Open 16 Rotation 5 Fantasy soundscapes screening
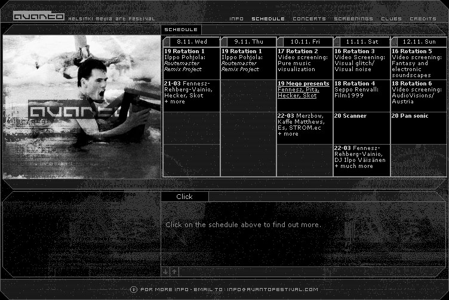449x300 pixels. pyautogui.click(x=419, y=63)
